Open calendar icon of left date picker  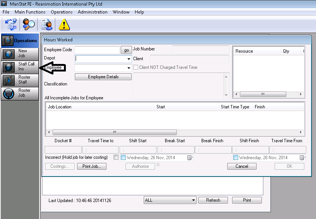[x=190, y=158]
